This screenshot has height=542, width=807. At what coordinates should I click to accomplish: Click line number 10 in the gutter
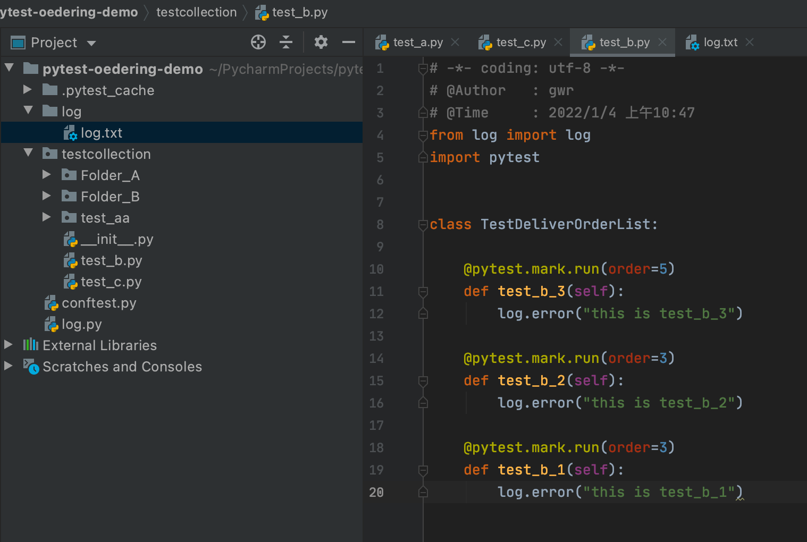click(x=376, y=269)
